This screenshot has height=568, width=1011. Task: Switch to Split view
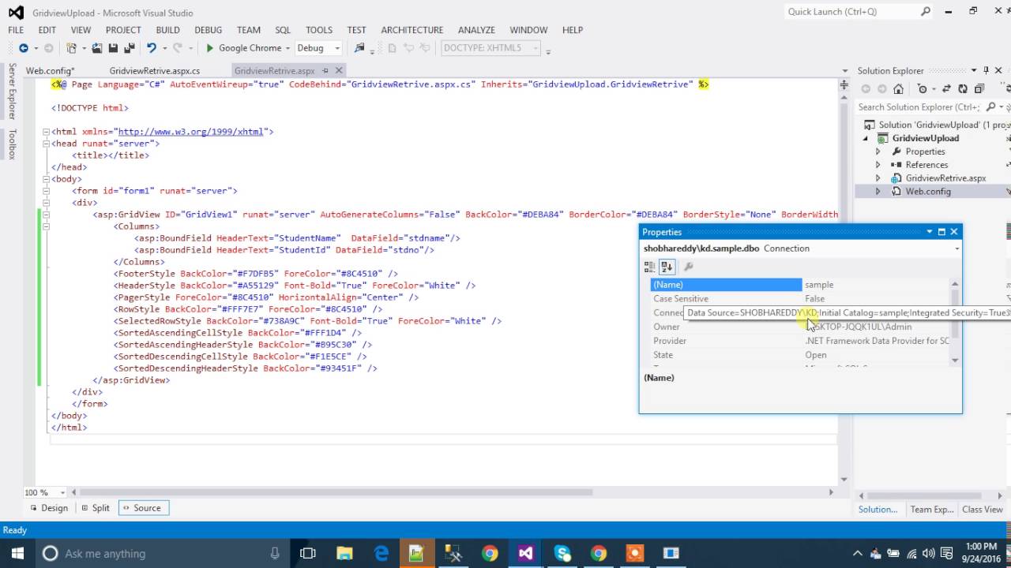pos(95,508)
